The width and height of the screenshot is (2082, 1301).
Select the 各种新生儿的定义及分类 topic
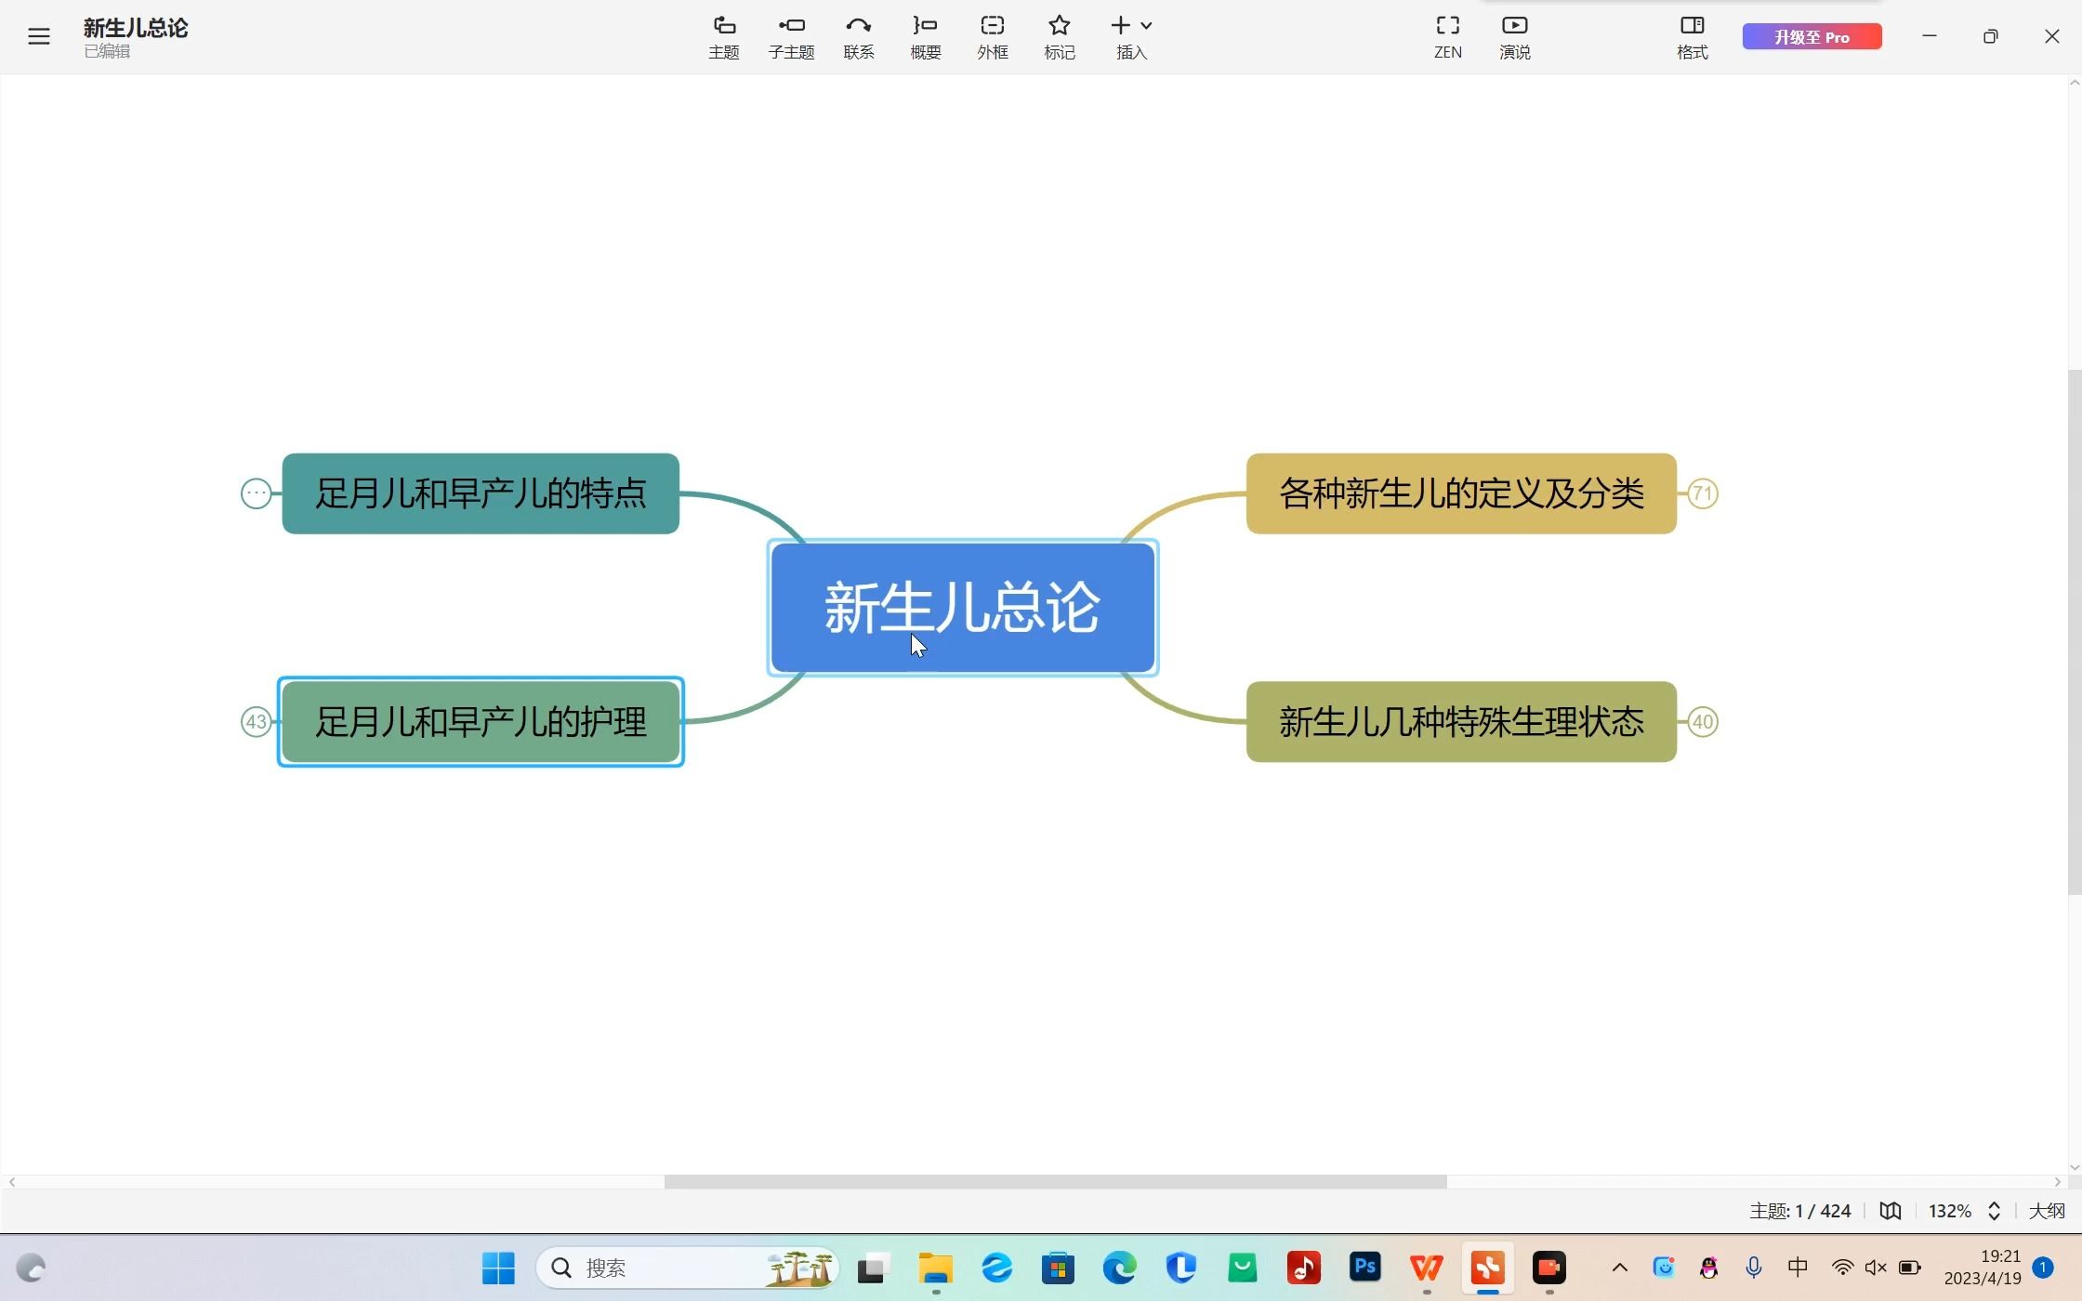1461,493
